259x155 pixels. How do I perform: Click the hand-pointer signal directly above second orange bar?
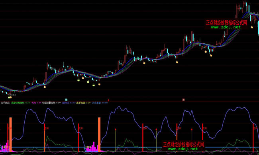pos(99,84)
